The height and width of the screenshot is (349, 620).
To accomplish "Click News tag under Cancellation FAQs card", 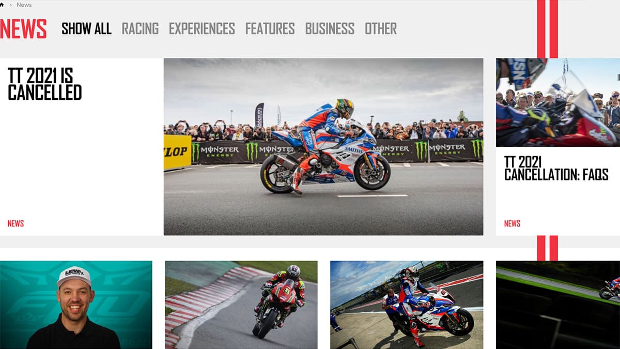I will [x=512, y=223].
